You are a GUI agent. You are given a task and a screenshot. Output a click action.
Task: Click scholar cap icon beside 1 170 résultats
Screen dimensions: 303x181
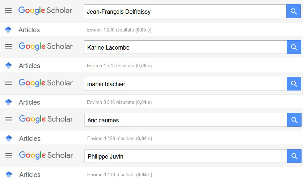[x=9, y=174]
